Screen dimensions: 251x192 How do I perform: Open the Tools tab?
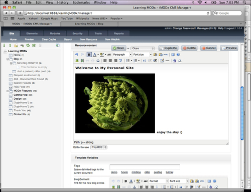(x=98, y=34)
